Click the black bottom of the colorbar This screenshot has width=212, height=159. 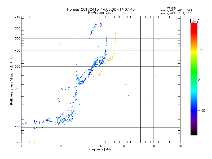click(194, 133)
